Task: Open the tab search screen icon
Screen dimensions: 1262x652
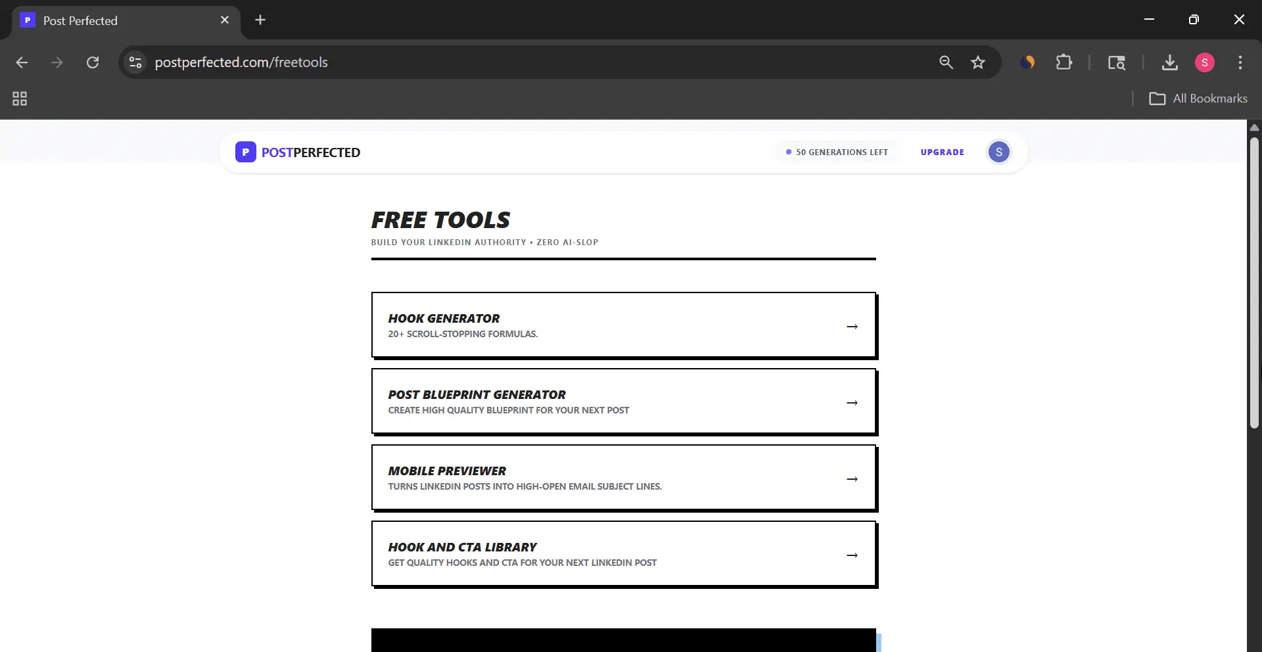Action: pos(1116,62)
